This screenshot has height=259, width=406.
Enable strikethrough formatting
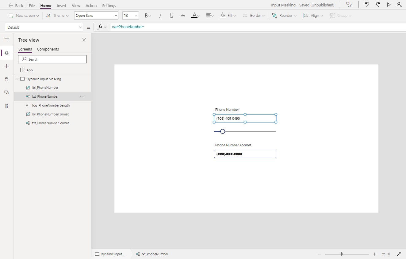pos(183,15)
